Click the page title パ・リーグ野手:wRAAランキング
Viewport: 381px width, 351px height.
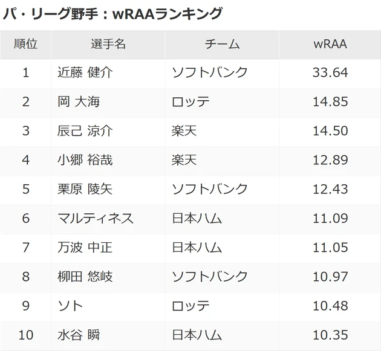[112, 13]
